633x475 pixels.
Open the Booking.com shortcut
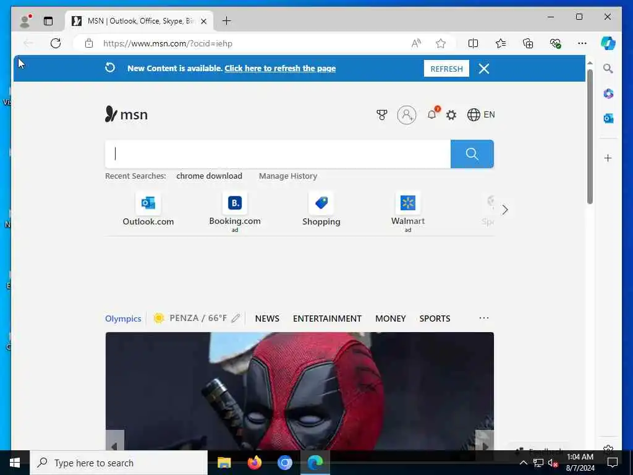click(234, 212)
